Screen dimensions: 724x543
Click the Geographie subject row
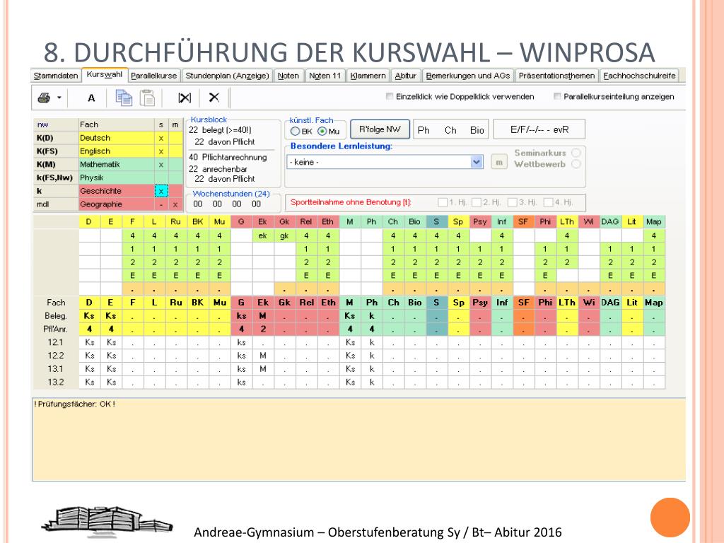pyautogui.click(x=108, y=204)
